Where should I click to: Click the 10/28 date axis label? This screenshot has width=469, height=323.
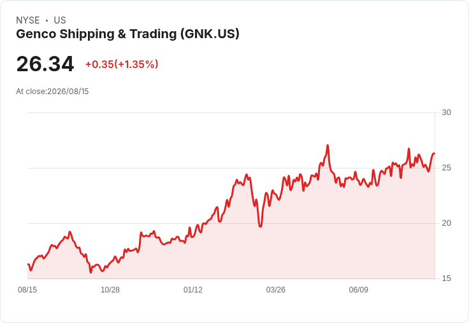[110, 290]
